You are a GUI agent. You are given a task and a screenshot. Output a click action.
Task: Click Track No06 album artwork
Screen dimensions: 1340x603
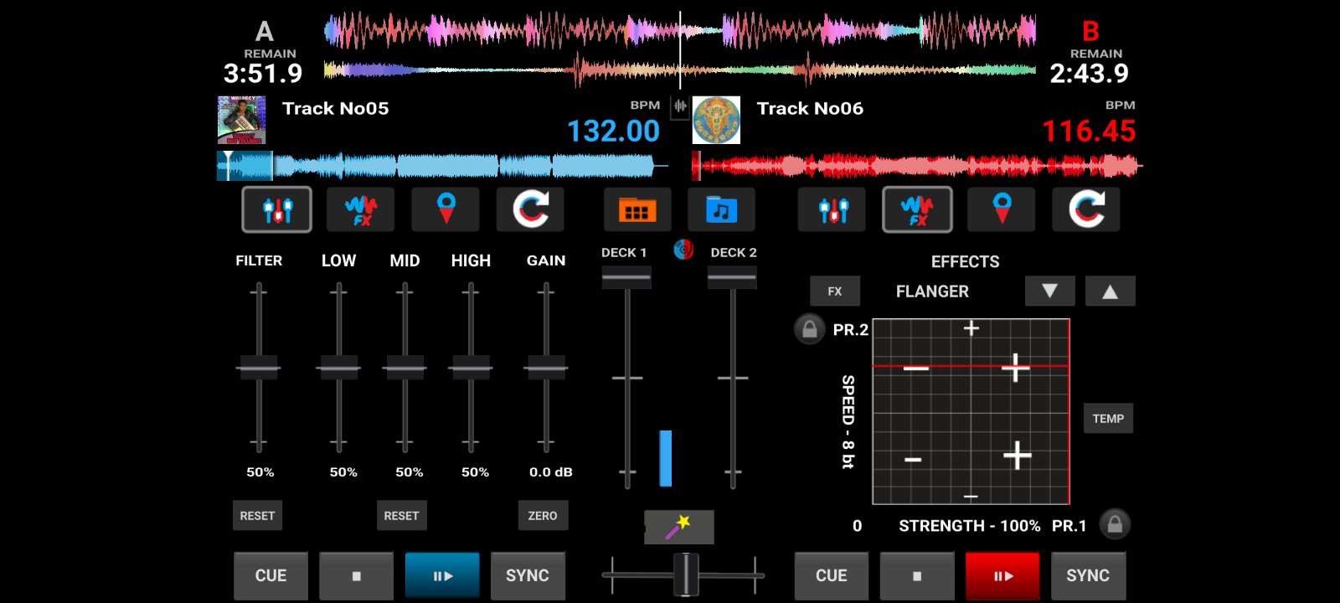click(716, 120)
